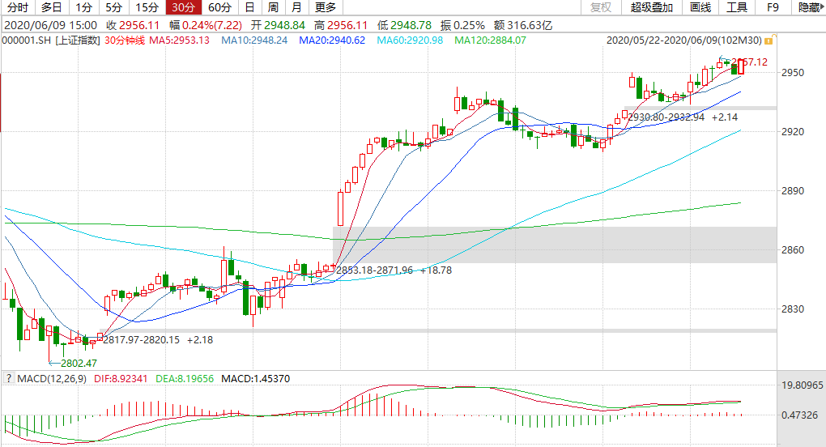The height and width of the screenshot is (447, 826).
Task: Switch to 日 daily chart tab
Action: point(249,7)
